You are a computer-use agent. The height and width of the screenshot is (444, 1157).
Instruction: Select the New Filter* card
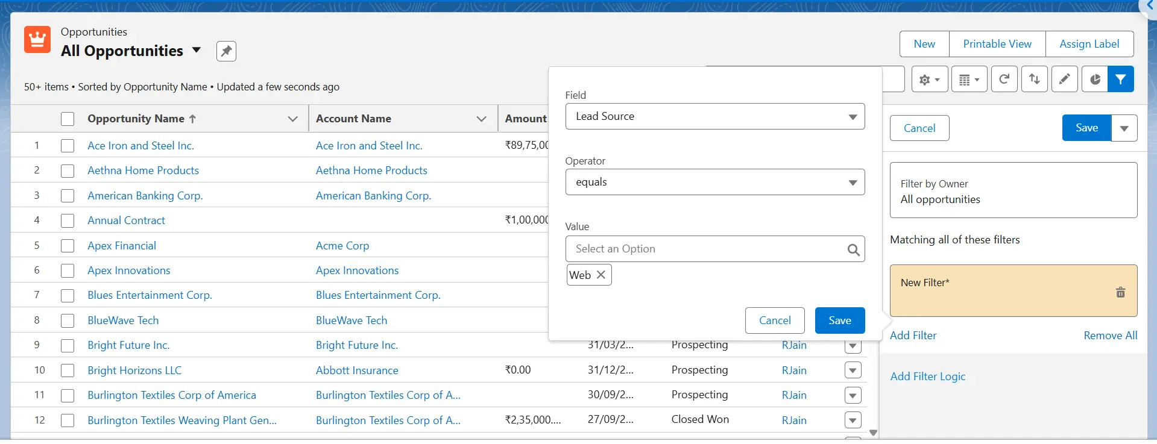[1014, 291]
